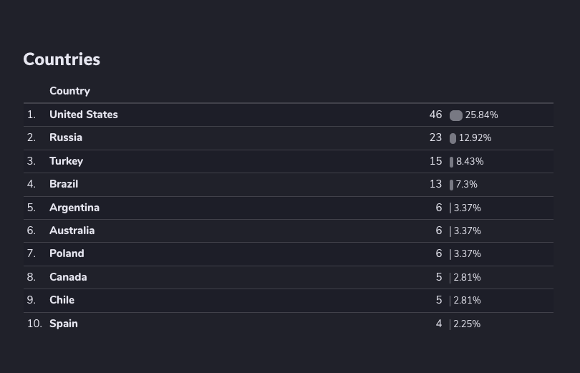580x373 pixels.
Task: Click the Countries section heading
Action: tap(62, 59)
